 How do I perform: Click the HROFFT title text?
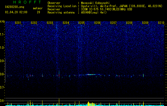pos(27,2)
